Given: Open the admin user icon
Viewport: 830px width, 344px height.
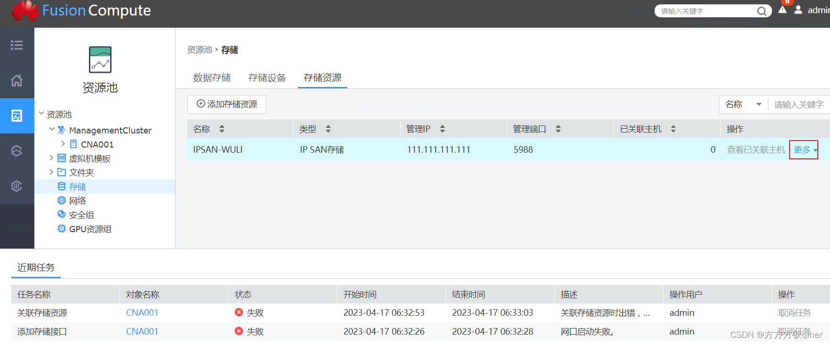Looking at the screenshot, I should coord(798,9).
